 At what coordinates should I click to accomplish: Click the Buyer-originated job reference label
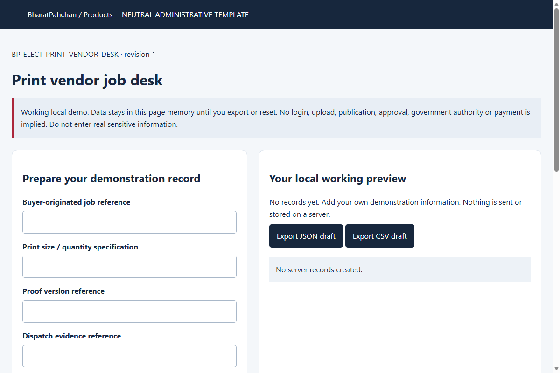click(x=77, y=202)
